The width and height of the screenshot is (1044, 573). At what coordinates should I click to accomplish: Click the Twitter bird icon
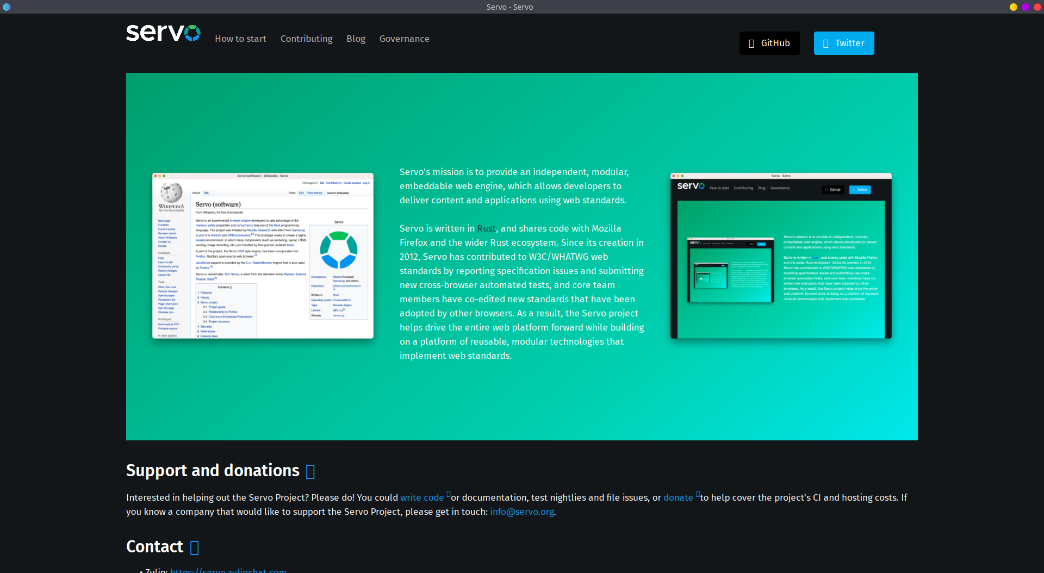click(826, 43)
